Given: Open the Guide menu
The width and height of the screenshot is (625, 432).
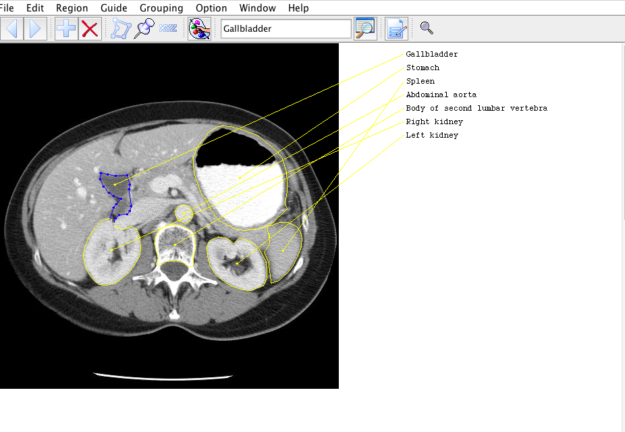Looking at the screenshot, I should click(x=114, y=8).
